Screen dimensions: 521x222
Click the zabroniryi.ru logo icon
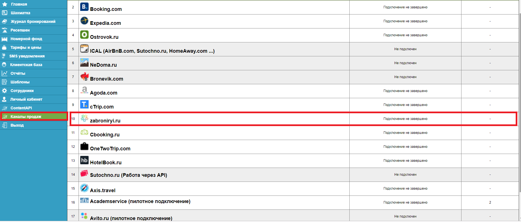pos(84,118)
